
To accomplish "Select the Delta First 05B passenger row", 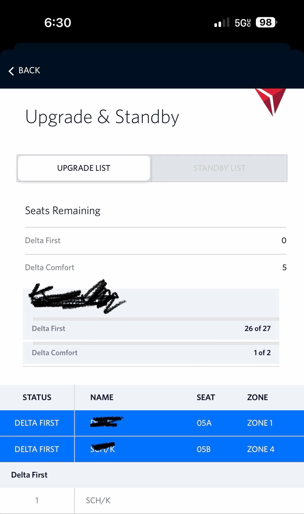I will point(152,449).
